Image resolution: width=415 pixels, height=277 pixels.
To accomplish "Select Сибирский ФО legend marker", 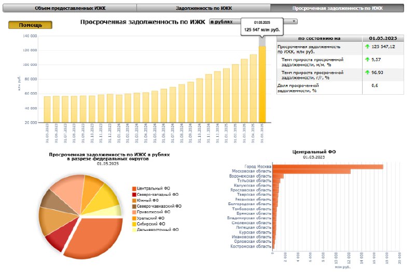I will tap(134, 224).
